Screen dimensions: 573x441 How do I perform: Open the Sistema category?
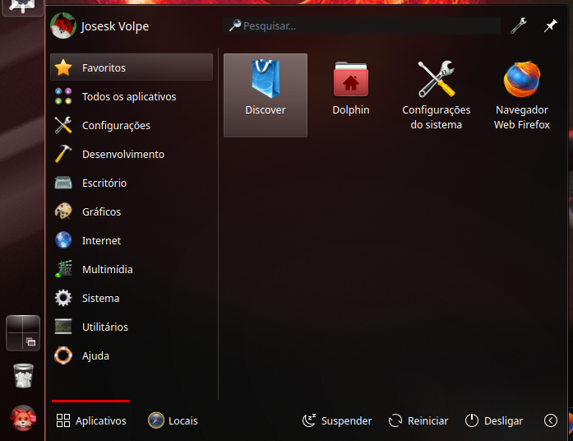(x=132, y=298)
